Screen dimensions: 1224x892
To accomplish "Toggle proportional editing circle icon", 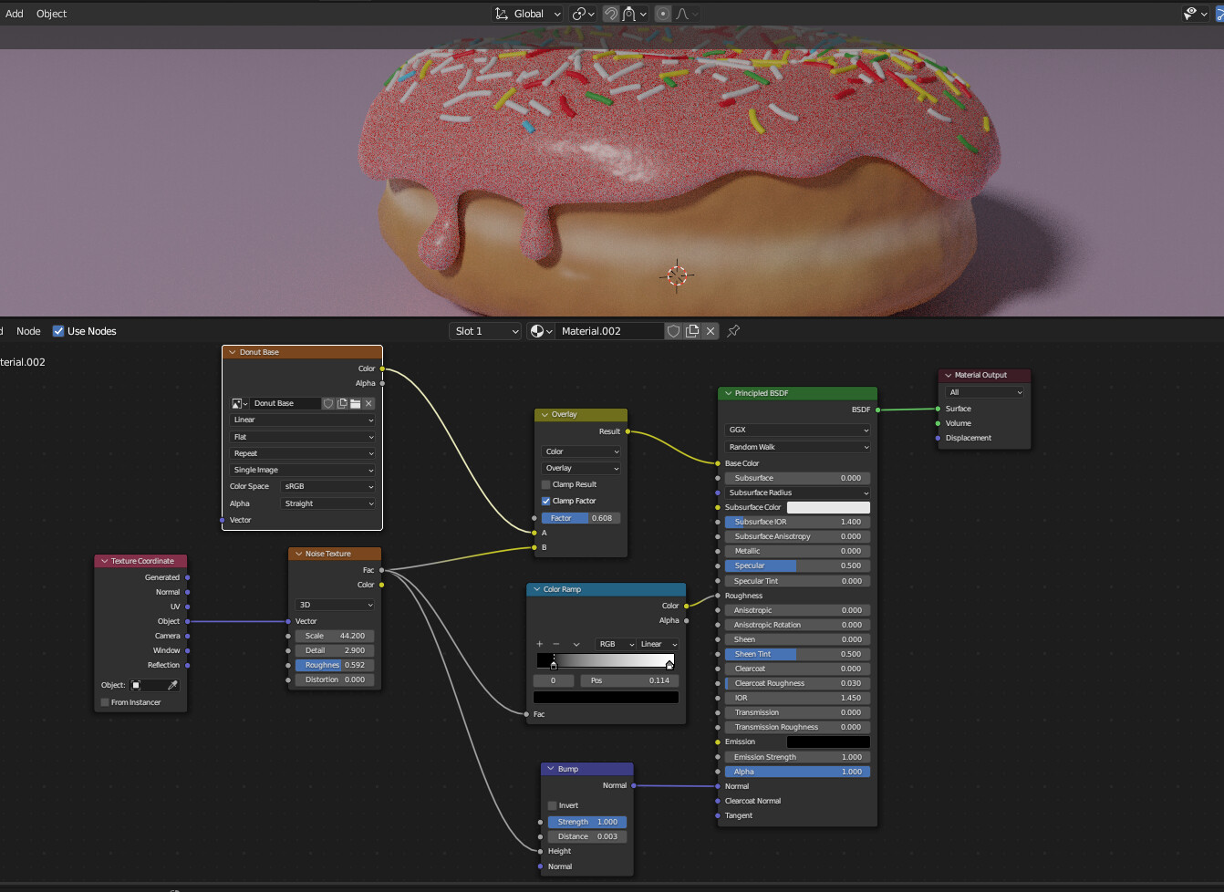I will 663,14.
